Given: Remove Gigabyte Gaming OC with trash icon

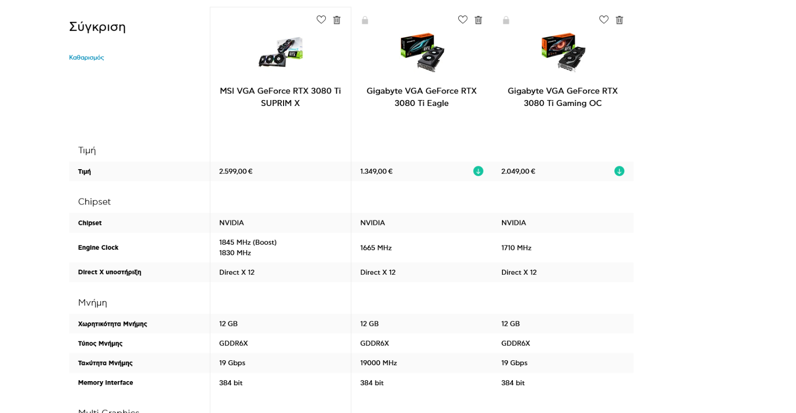Looking at the screenshot, I should pos(619,20).
